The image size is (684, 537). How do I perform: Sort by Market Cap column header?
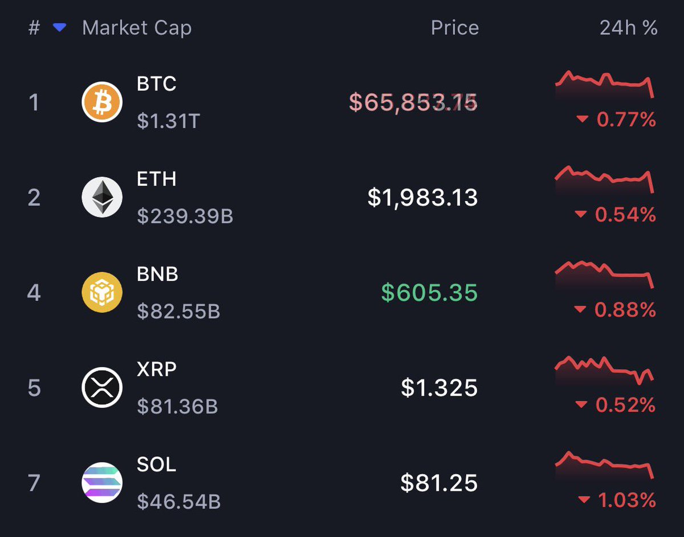click(137, 28)
